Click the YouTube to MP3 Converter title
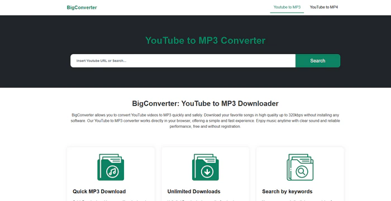 205,40
